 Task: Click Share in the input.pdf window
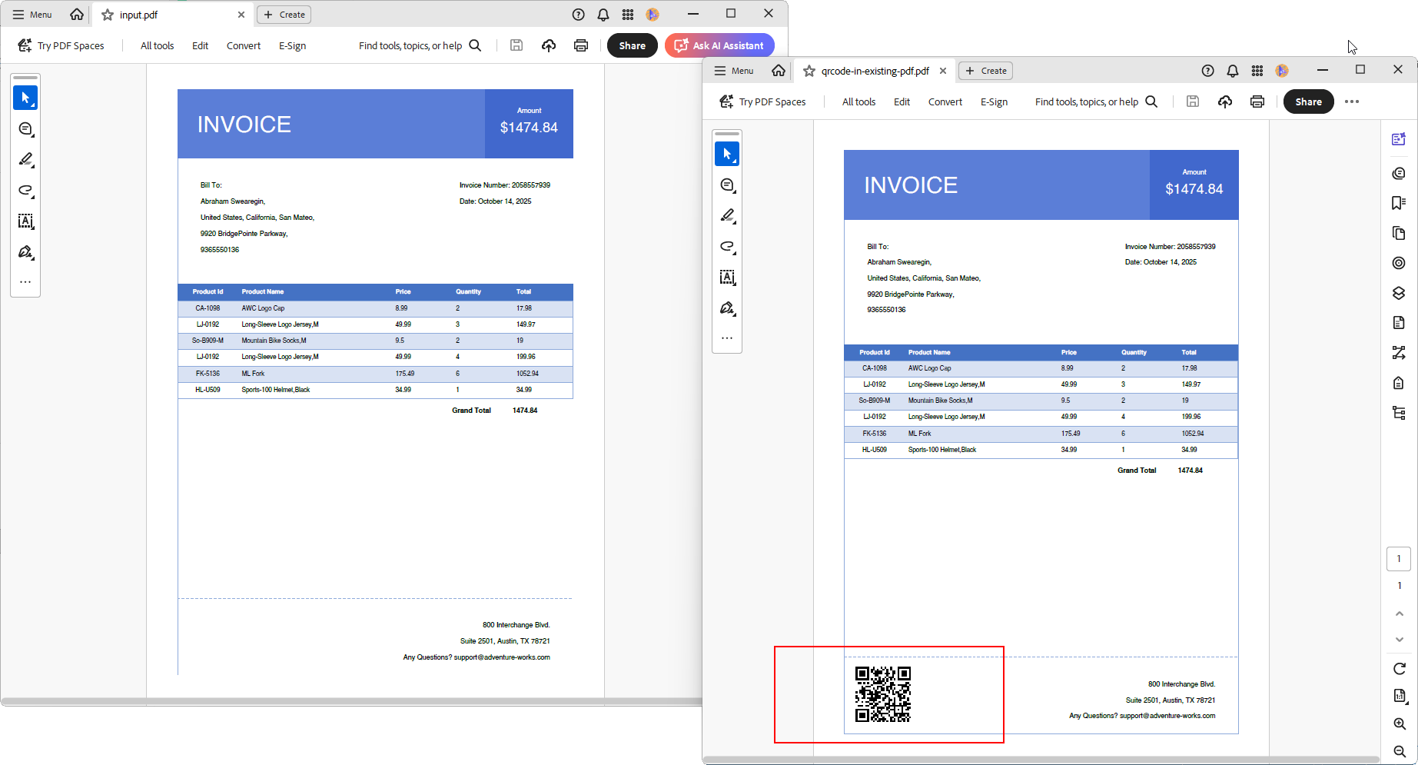[632, 45]
